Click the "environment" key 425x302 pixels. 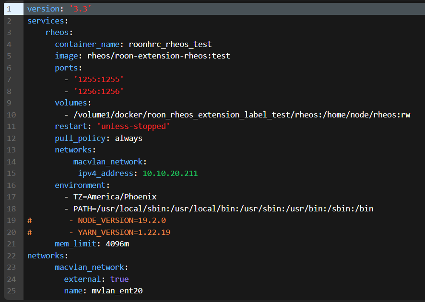click(80, 186)
